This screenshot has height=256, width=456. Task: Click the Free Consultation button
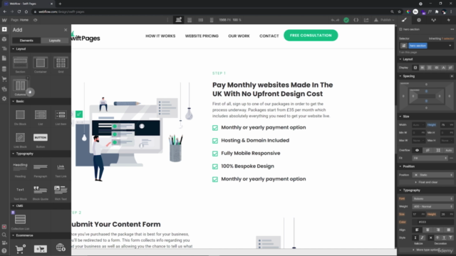tap(311, 36)
